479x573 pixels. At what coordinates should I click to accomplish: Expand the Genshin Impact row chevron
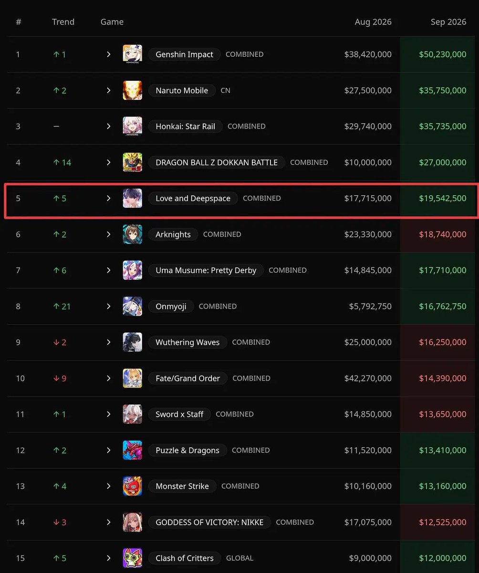[x=108, y=54]
